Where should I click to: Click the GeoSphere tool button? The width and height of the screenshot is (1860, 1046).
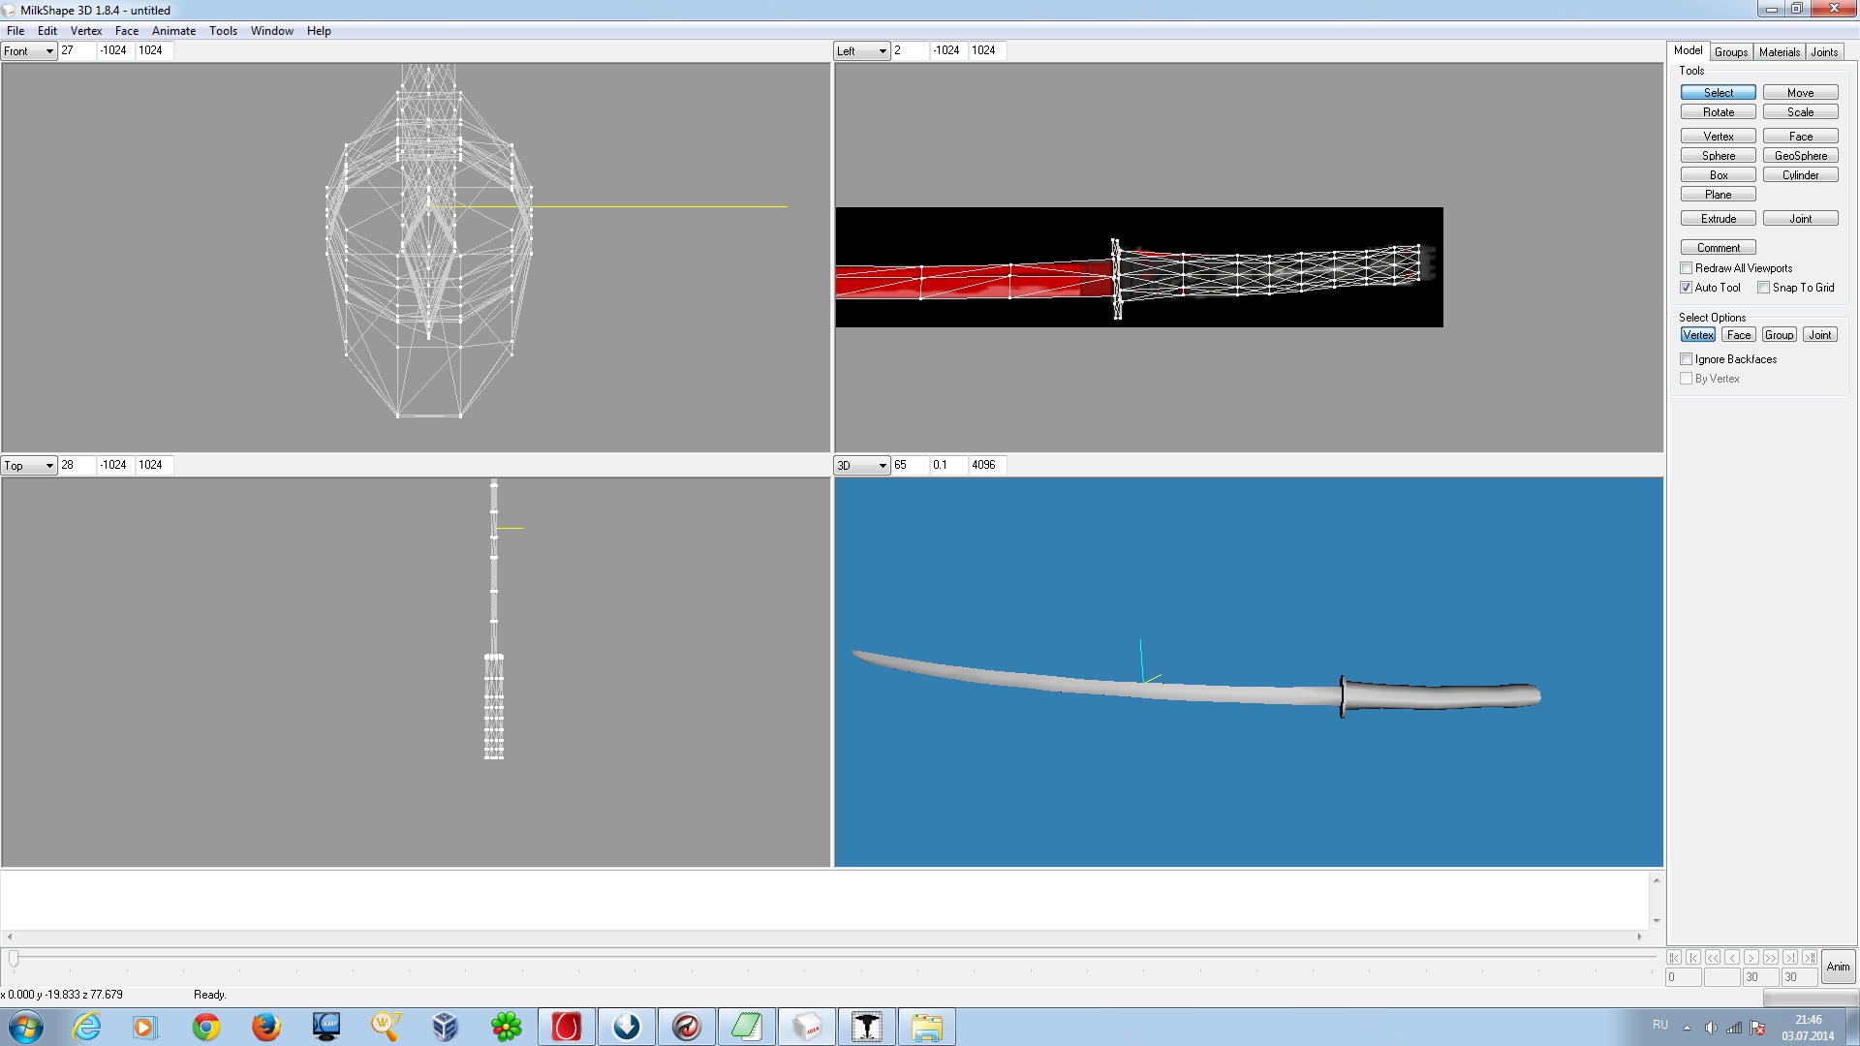click(1800, 156)
